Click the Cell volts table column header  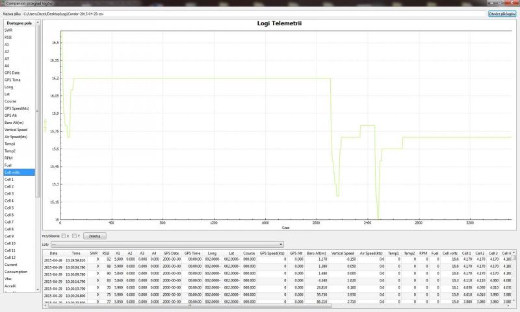pos(450,253)
